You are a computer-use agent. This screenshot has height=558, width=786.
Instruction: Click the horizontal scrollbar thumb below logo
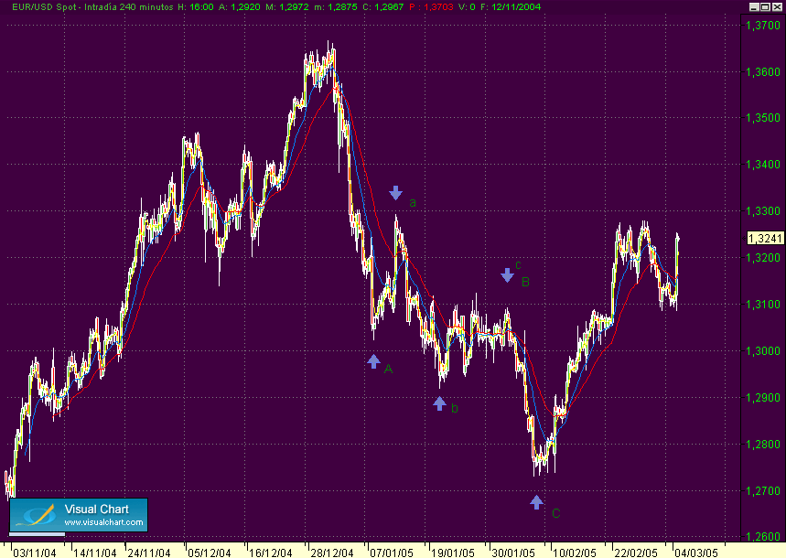[38, 534]
